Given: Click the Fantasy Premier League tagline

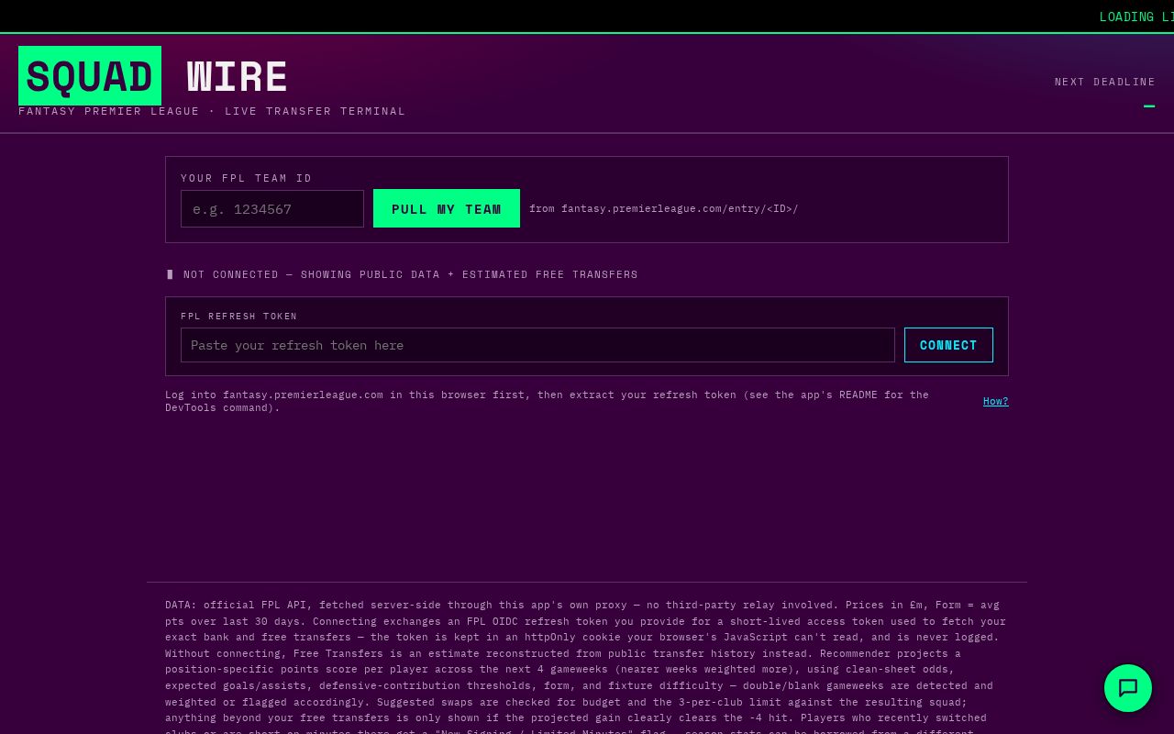Looking at the screenshot, I should [212, 111].
